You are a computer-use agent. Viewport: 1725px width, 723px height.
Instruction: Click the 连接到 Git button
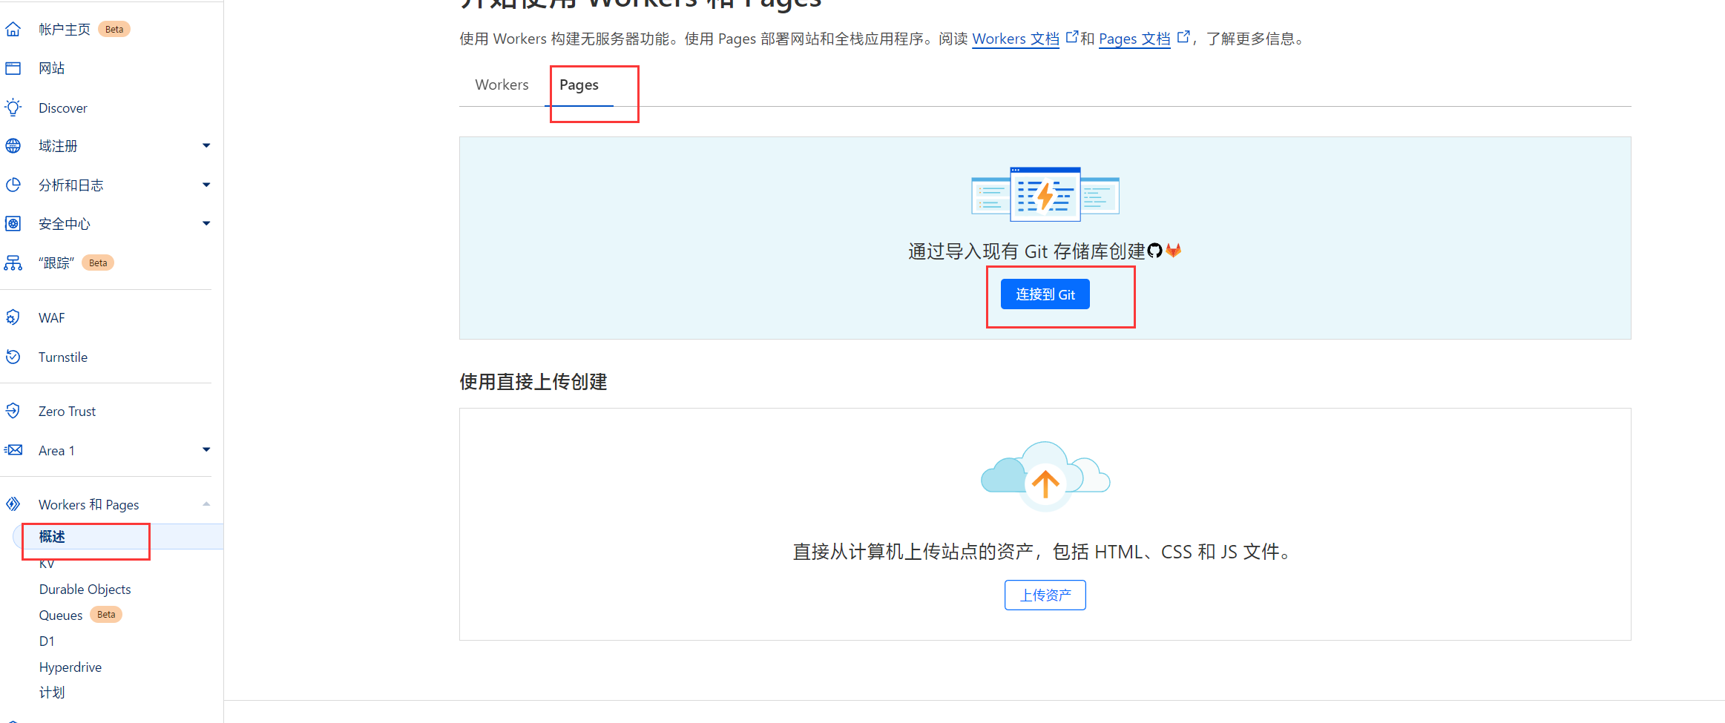tap(1045, 294)
